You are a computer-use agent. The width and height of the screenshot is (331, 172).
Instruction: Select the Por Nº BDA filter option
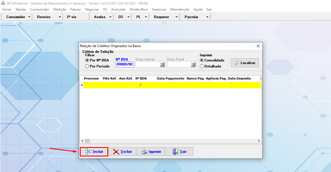[x=87, y=60]
